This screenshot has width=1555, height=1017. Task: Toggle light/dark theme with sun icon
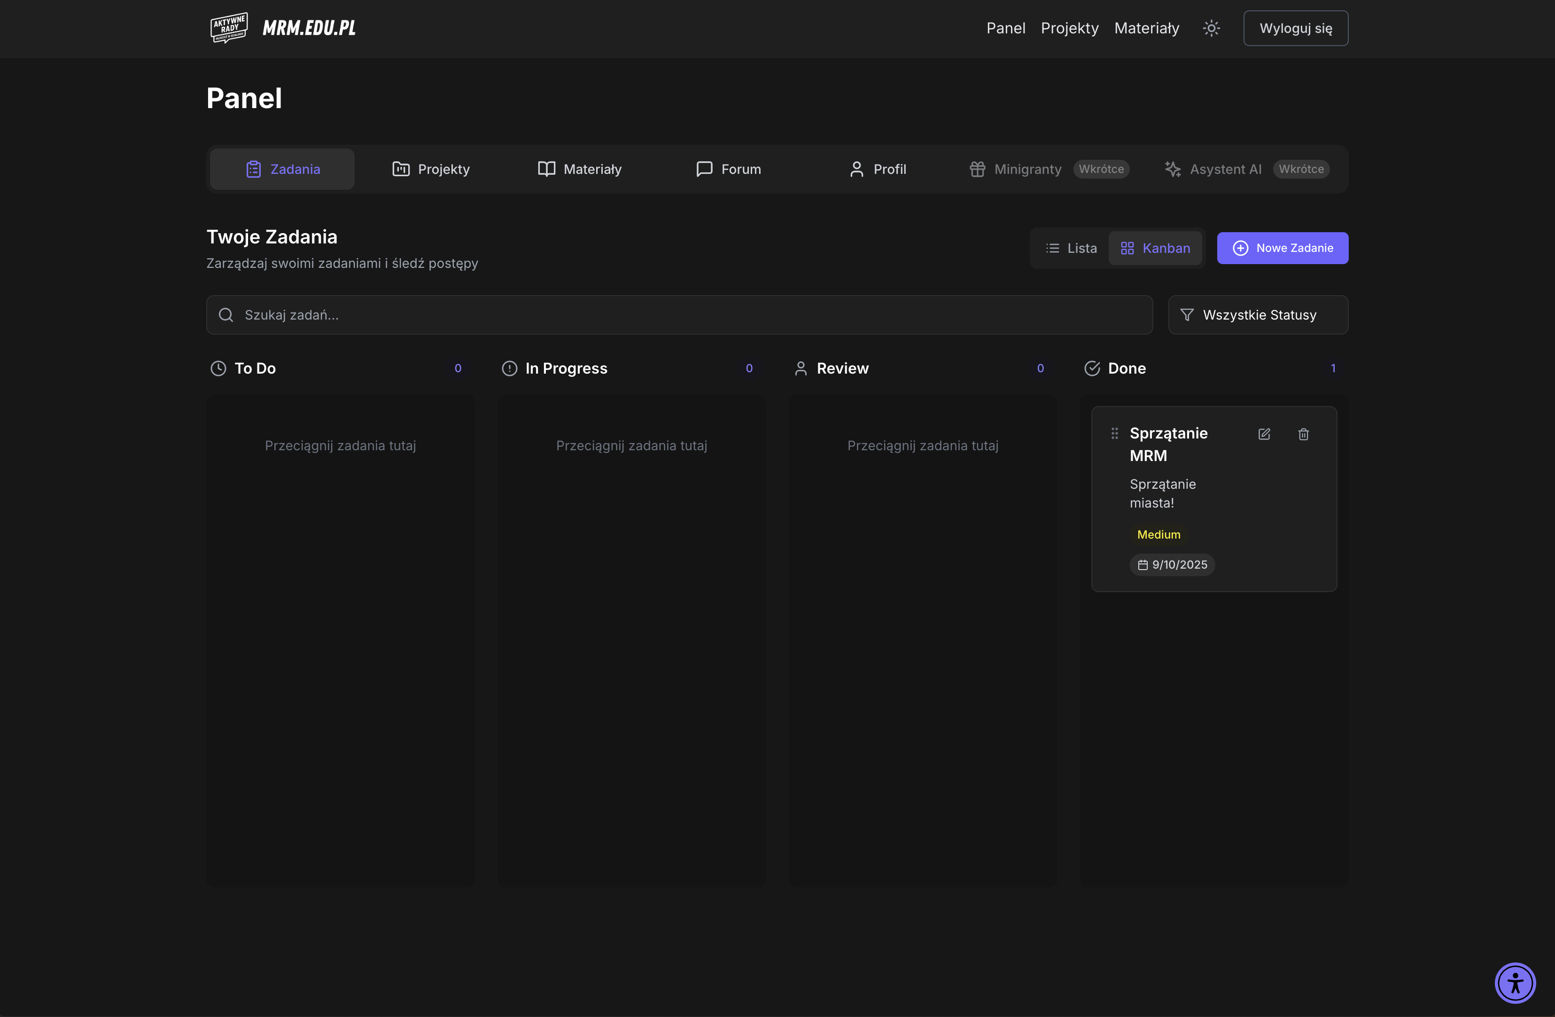pos(1211,28)
